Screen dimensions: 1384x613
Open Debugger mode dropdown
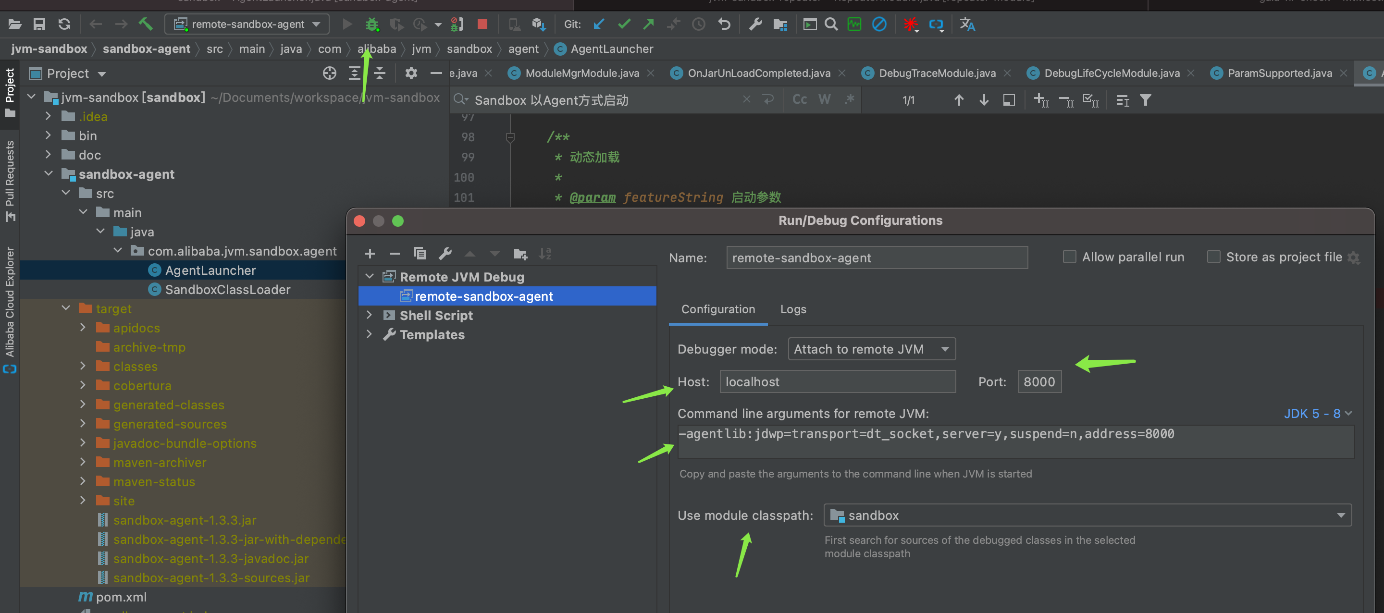click(x=871, y=349)
